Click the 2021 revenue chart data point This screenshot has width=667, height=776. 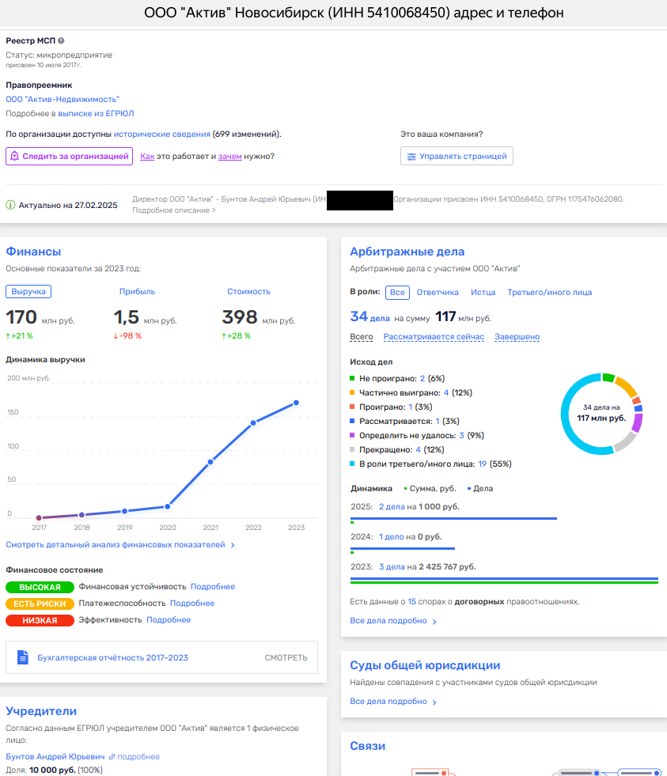coord(210,462)
